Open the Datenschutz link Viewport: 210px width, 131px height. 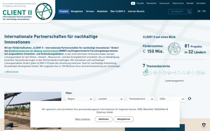pyautogui.click(x=178, y=3)
